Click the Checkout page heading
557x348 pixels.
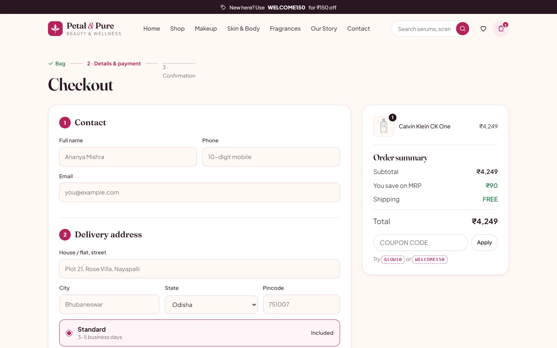[x=81, y=85]
